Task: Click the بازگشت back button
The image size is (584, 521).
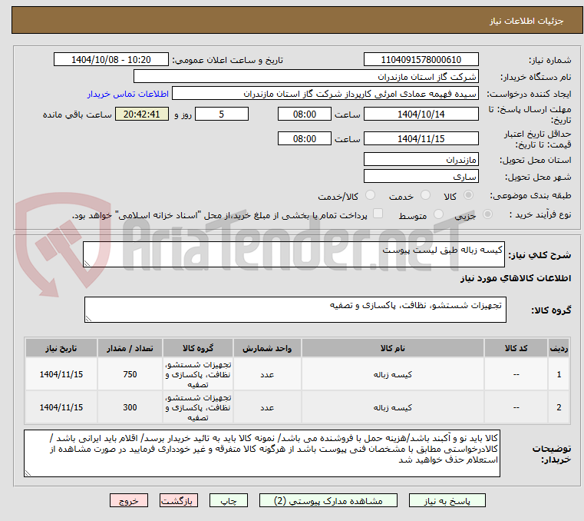Action: pos(178,500)
